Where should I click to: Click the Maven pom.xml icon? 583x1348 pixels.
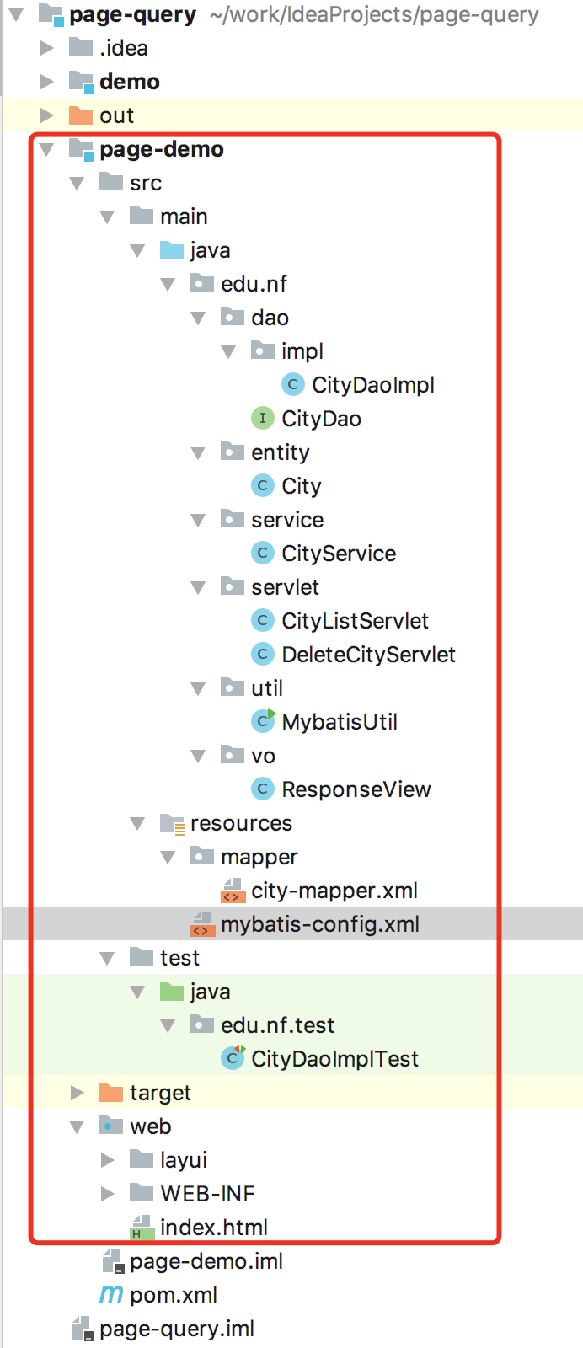[111, 1294]
